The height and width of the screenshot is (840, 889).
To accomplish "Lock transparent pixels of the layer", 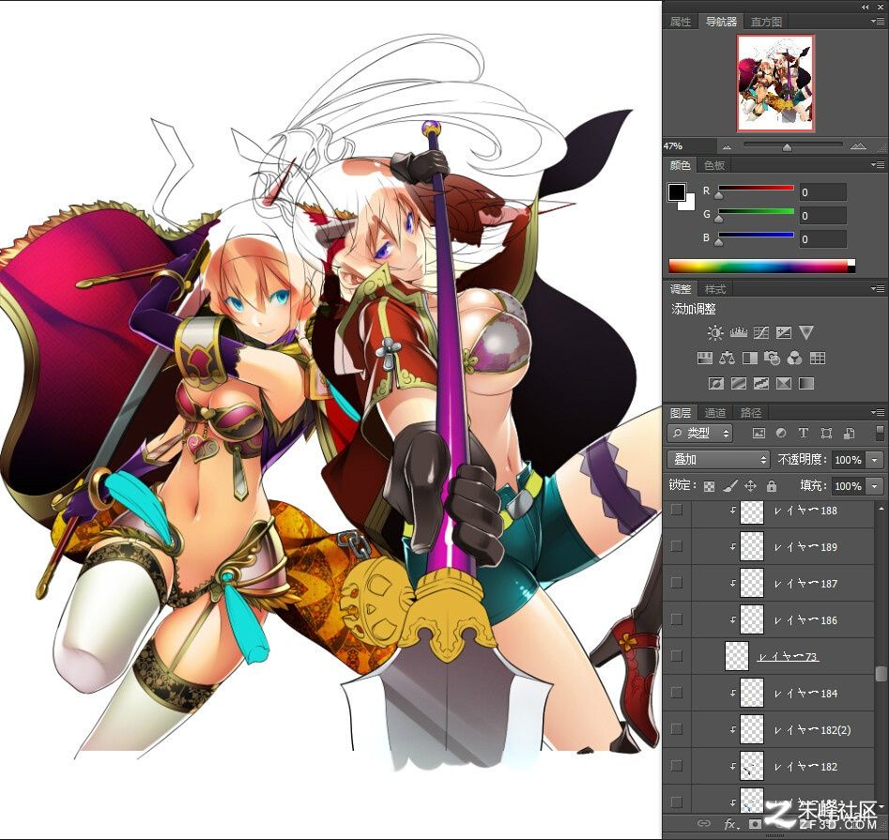I will pyautogui.click(x=709, y=486).
